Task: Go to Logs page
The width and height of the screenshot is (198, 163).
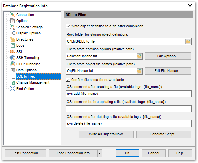Action: (x=20, y=45)
